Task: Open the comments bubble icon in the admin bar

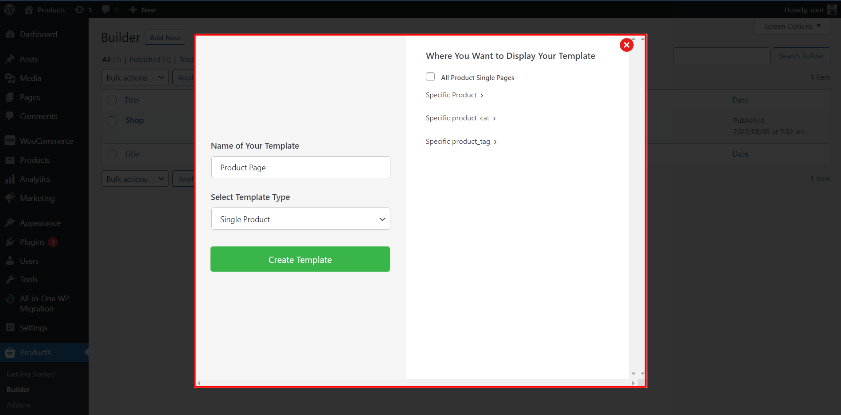Action: (105, 10)
